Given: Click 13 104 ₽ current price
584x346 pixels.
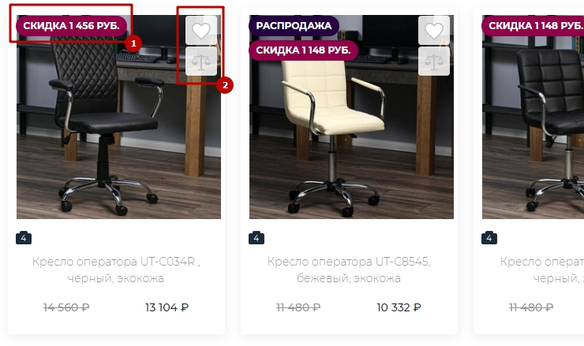Looking at the screenshot, I should click(x=167, y=307).
